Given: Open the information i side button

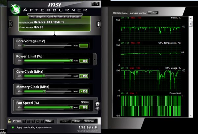Looking at the screenshot, I should click(x=99, y=24).
